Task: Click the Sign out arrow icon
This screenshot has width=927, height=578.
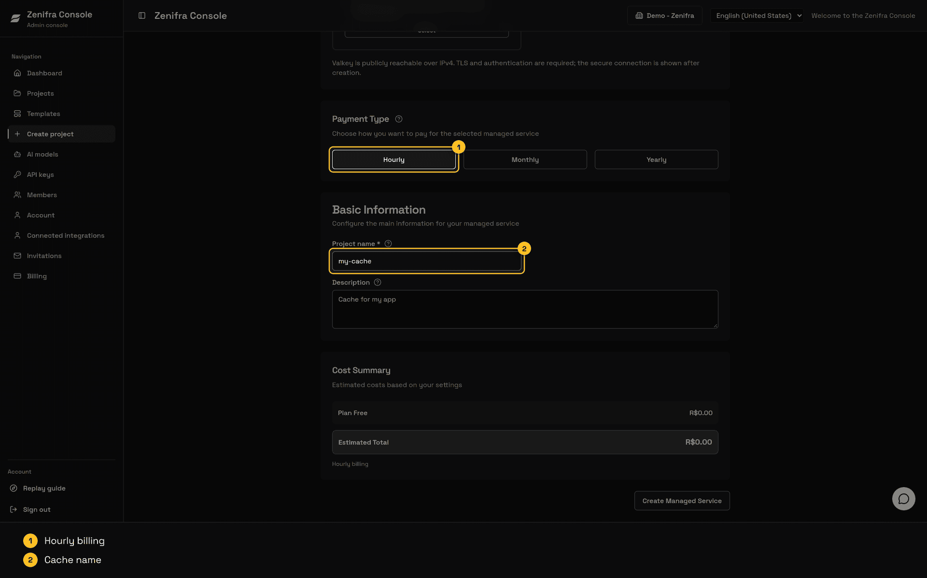Action: tap(14, 509)
